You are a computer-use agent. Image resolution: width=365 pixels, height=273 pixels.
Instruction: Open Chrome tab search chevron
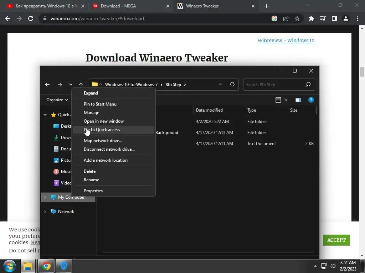[308, 5]
